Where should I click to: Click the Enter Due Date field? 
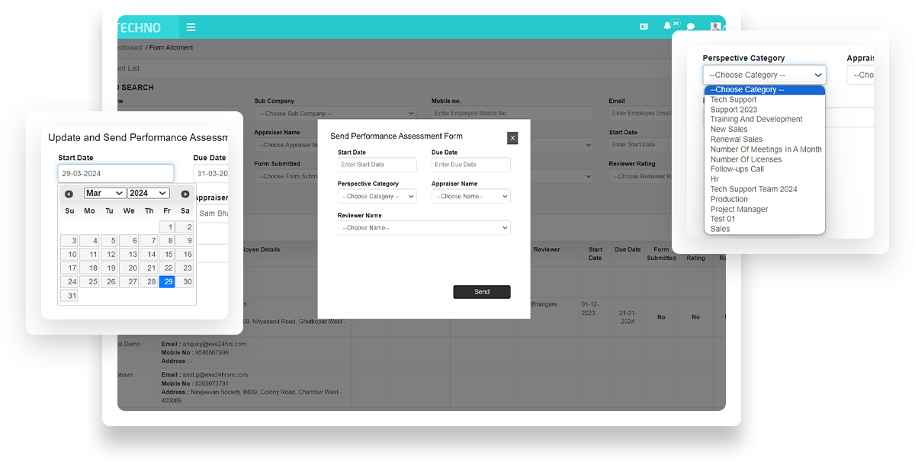pos(470,165)
